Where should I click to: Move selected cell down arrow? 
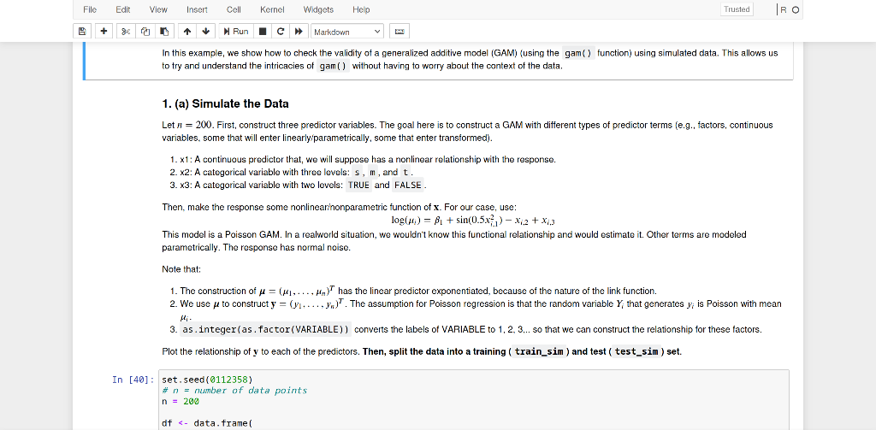click(x=206, y=32)
